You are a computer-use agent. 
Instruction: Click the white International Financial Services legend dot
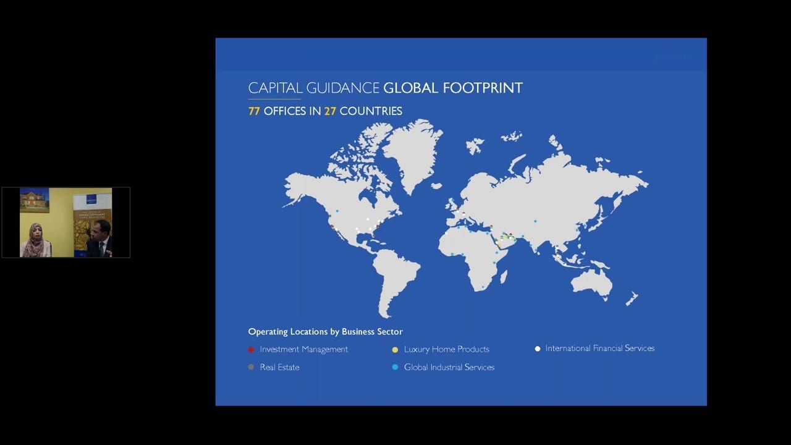coord(538,349)
